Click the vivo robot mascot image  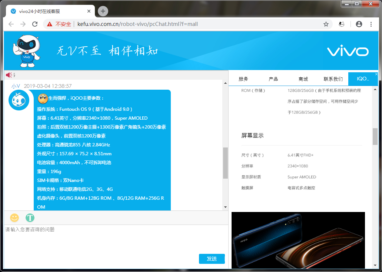coord(26,51)
